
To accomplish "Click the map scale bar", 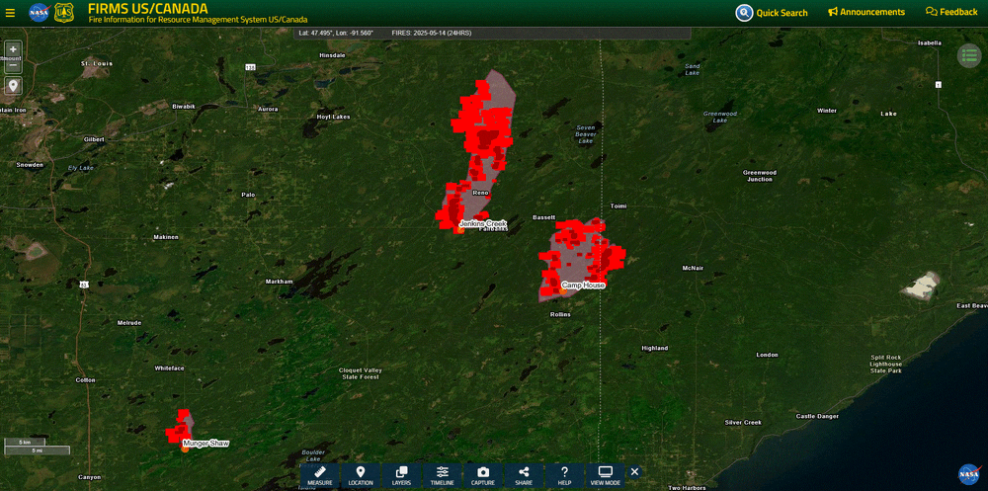I will [36, 446].
